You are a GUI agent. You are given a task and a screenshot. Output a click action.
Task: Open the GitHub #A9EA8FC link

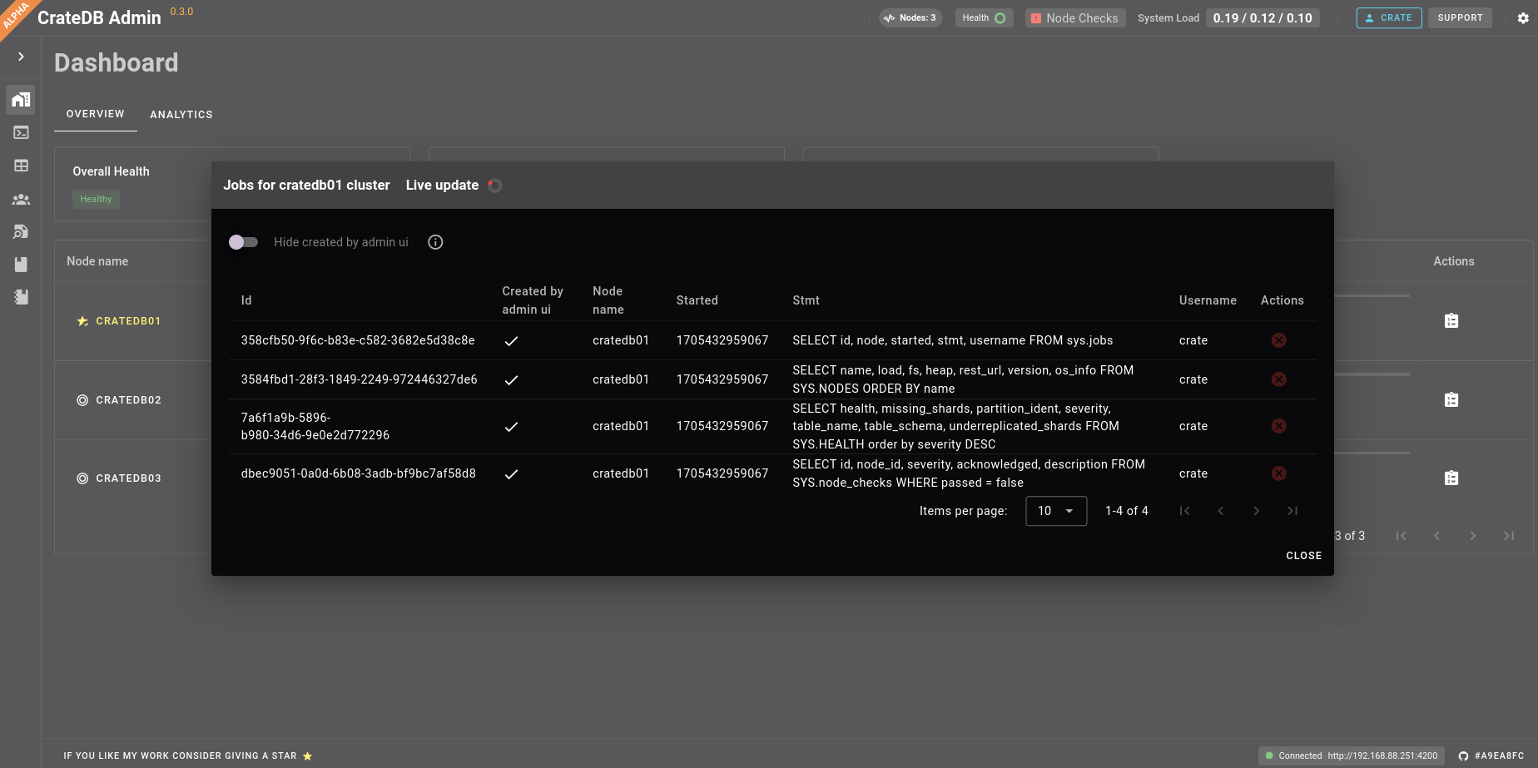(x=1491, y=756)
